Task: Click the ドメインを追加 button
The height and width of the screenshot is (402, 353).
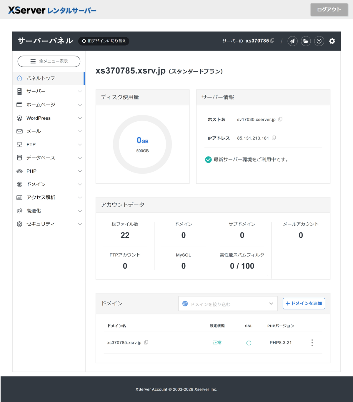Action: pyautogui.click(x=304, y=303)
